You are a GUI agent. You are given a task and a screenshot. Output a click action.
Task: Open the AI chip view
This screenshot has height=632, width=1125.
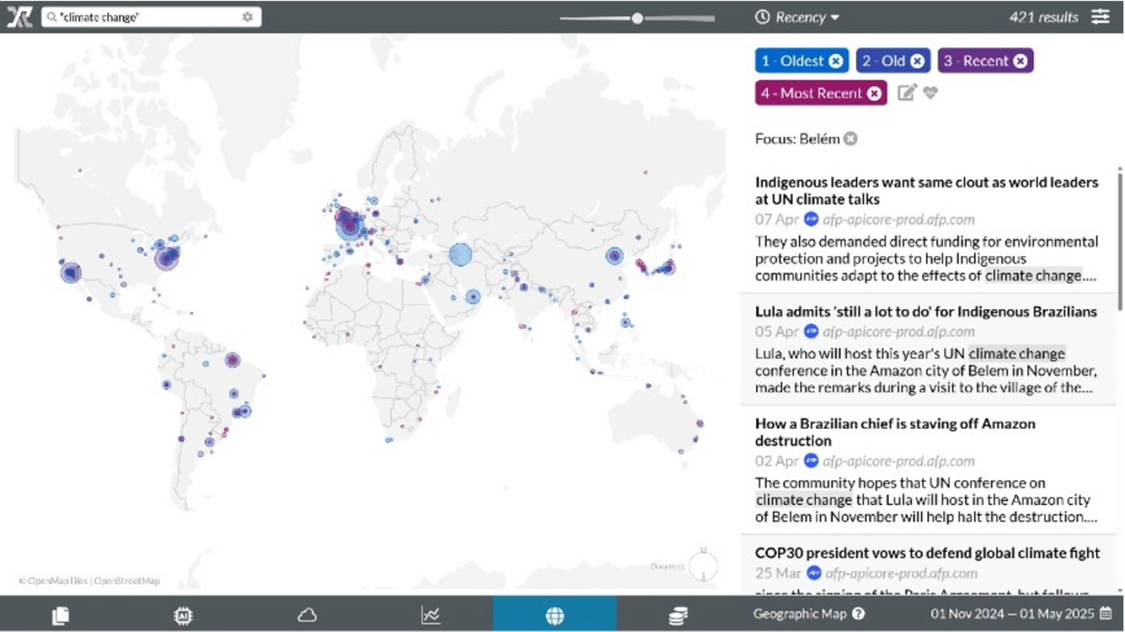[x=183, y=615]
